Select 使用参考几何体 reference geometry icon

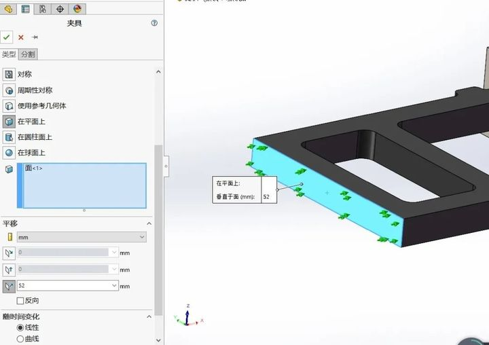(10, 106)
